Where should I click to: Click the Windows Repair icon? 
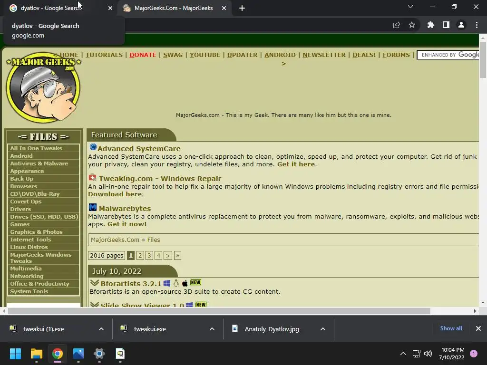(x=93, y=178)
